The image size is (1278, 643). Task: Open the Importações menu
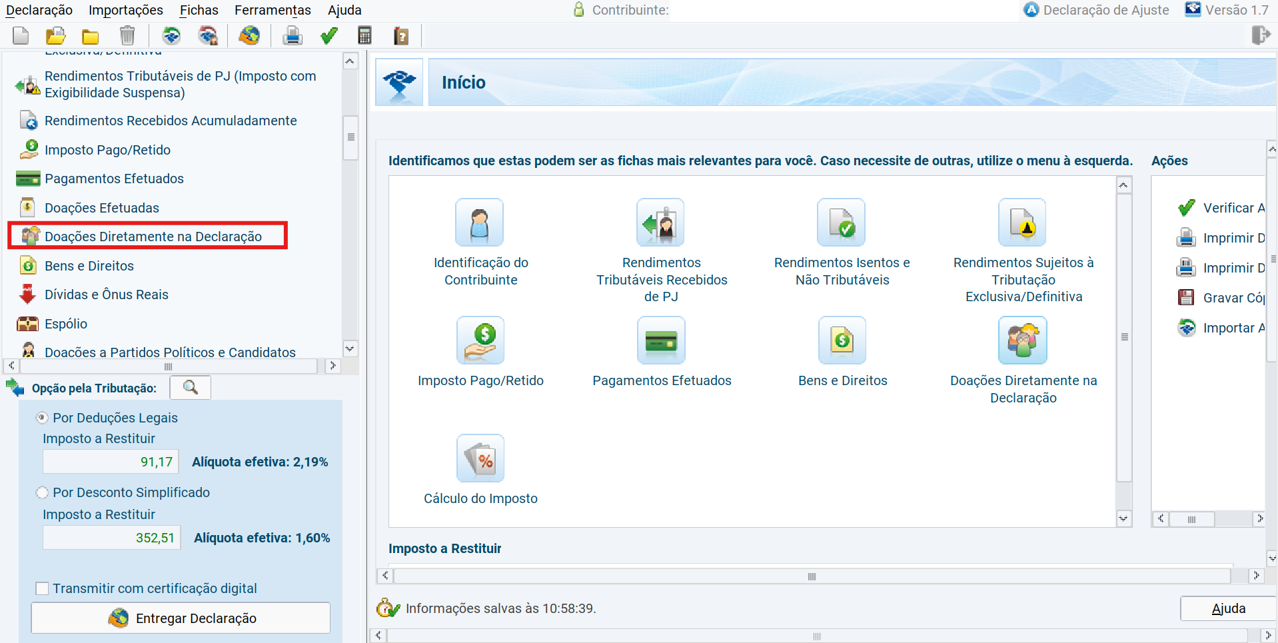[126, 10]
